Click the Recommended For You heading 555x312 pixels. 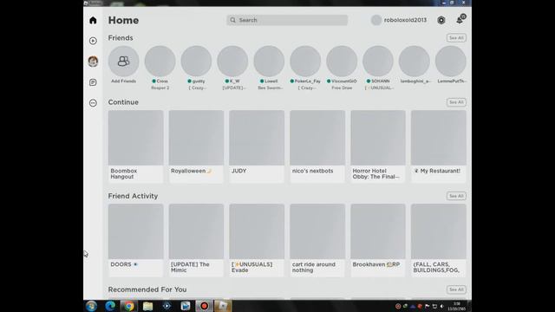[x=147, y=289]
